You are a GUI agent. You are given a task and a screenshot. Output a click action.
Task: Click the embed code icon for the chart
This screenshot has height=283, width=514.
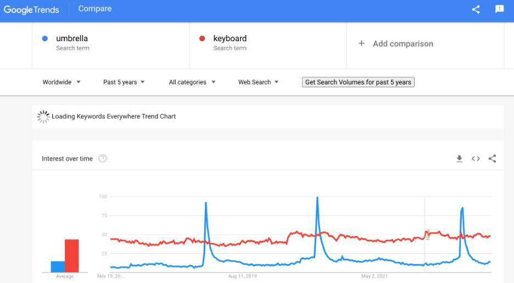pyautogui.click(x=476, y=159)
